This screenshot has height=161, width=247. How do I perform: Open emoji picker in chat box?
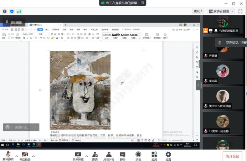click(7, 127)
